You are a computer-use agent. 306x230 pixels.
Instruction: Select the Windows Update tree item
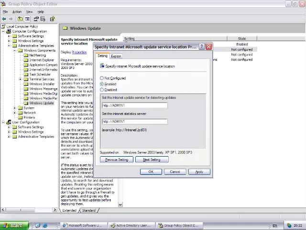click(x=42, y=103)
